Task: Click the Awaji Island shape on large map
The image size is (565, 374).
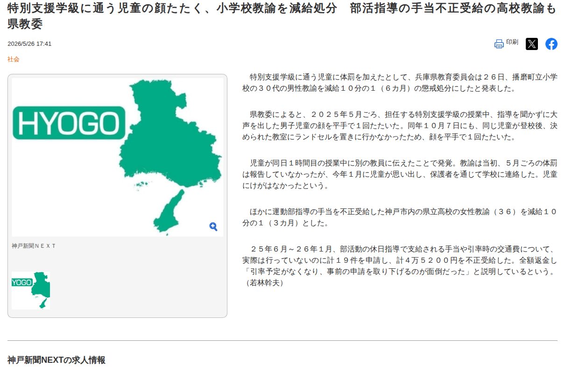Action: tap(168, 212)
